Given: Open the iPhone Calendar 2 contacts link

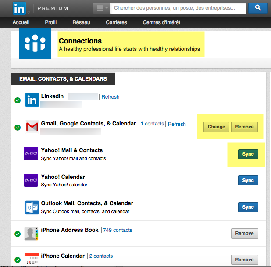Looking at the screenshot, I should pyautogui.click(x=101, y=256).
